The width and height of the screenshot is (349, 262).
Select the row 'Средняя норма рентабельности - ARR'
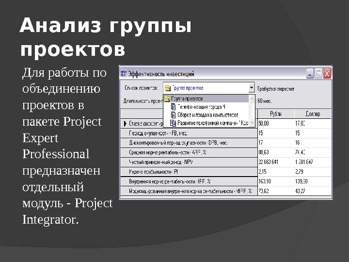click(189, 153)
